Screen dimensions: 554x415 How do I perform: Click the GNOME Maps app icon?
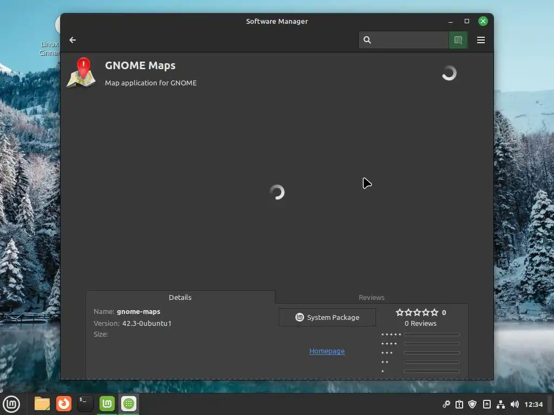[81, 72]
